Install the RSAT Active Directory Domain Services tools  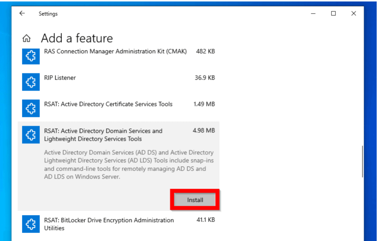coord(195,200)
